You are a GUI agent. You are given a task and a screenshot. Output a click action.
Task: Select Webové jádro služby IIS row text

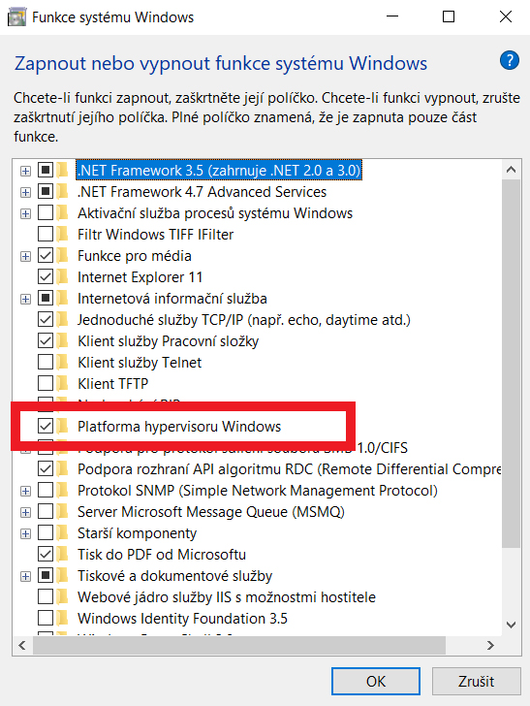tap(227, 597)
